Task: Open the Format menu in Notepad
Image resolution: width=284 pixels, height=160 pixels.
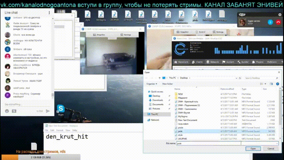Action: 60,130
